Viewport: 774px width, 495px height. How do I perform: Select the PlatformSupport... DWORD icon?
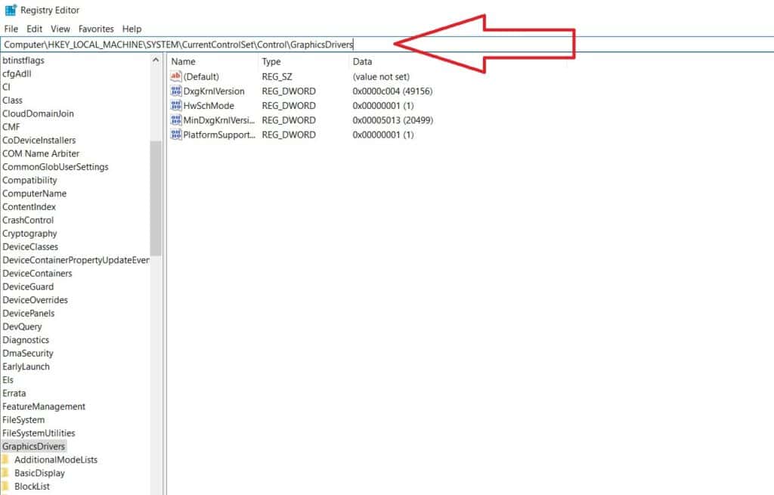click(175, 135)
